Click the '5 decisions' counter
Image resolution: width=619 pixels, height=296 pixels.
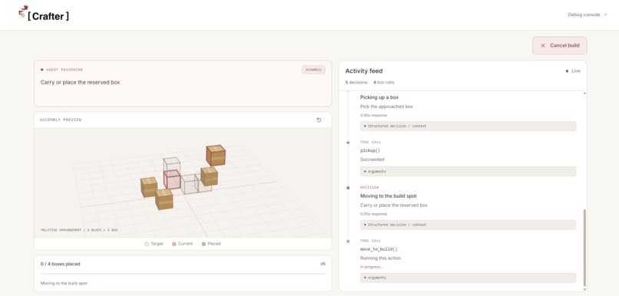pos(356,82)
